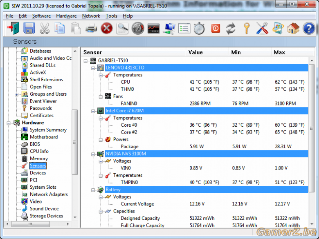This screenshot has width=319, height=239.
Task: Click the stopwatch timer icon
Action: (x=199, y=28)
